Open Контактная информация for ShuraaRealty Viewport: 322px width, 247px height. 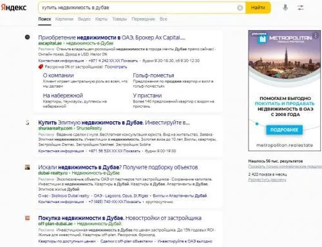[x=61, y=151]
